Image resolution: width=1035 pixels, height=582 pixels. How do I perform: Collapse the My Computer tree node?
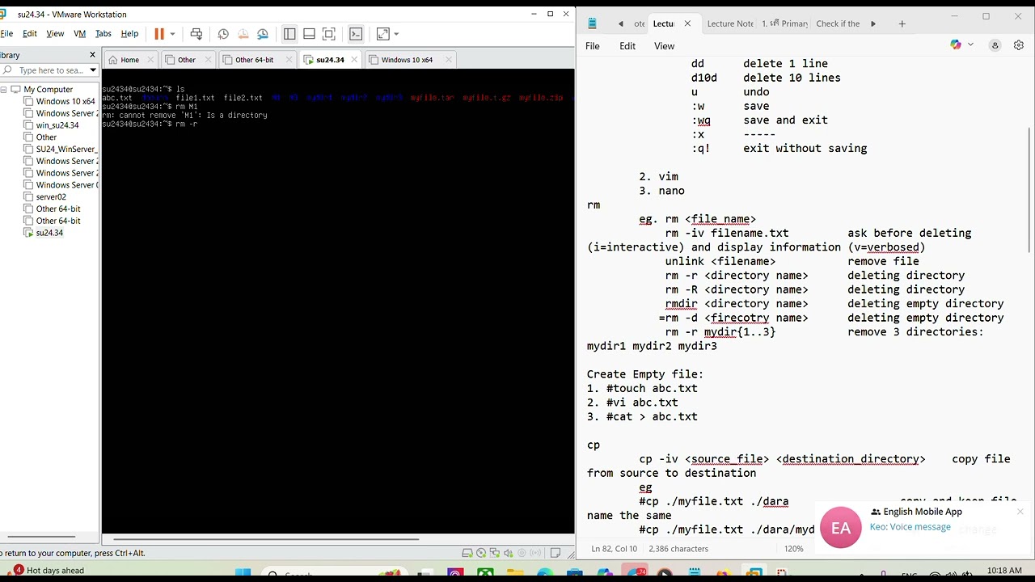4,90
